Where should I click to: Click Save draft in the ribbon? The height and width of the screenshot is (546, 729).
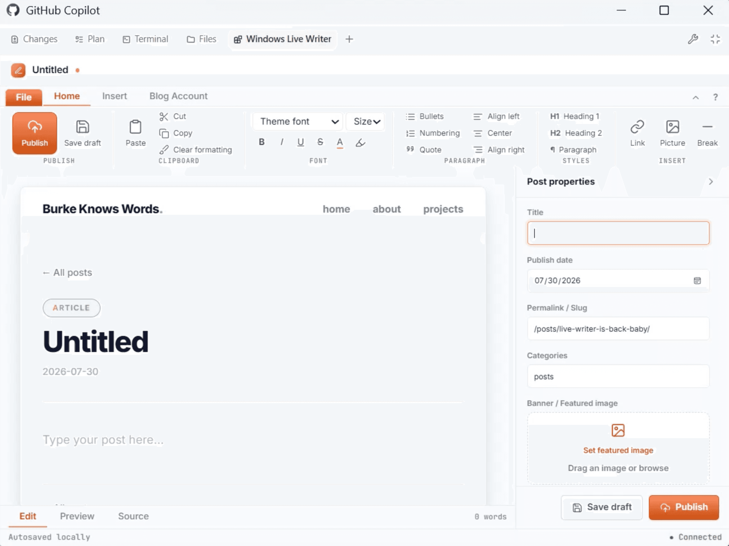(x=83, y=133)
